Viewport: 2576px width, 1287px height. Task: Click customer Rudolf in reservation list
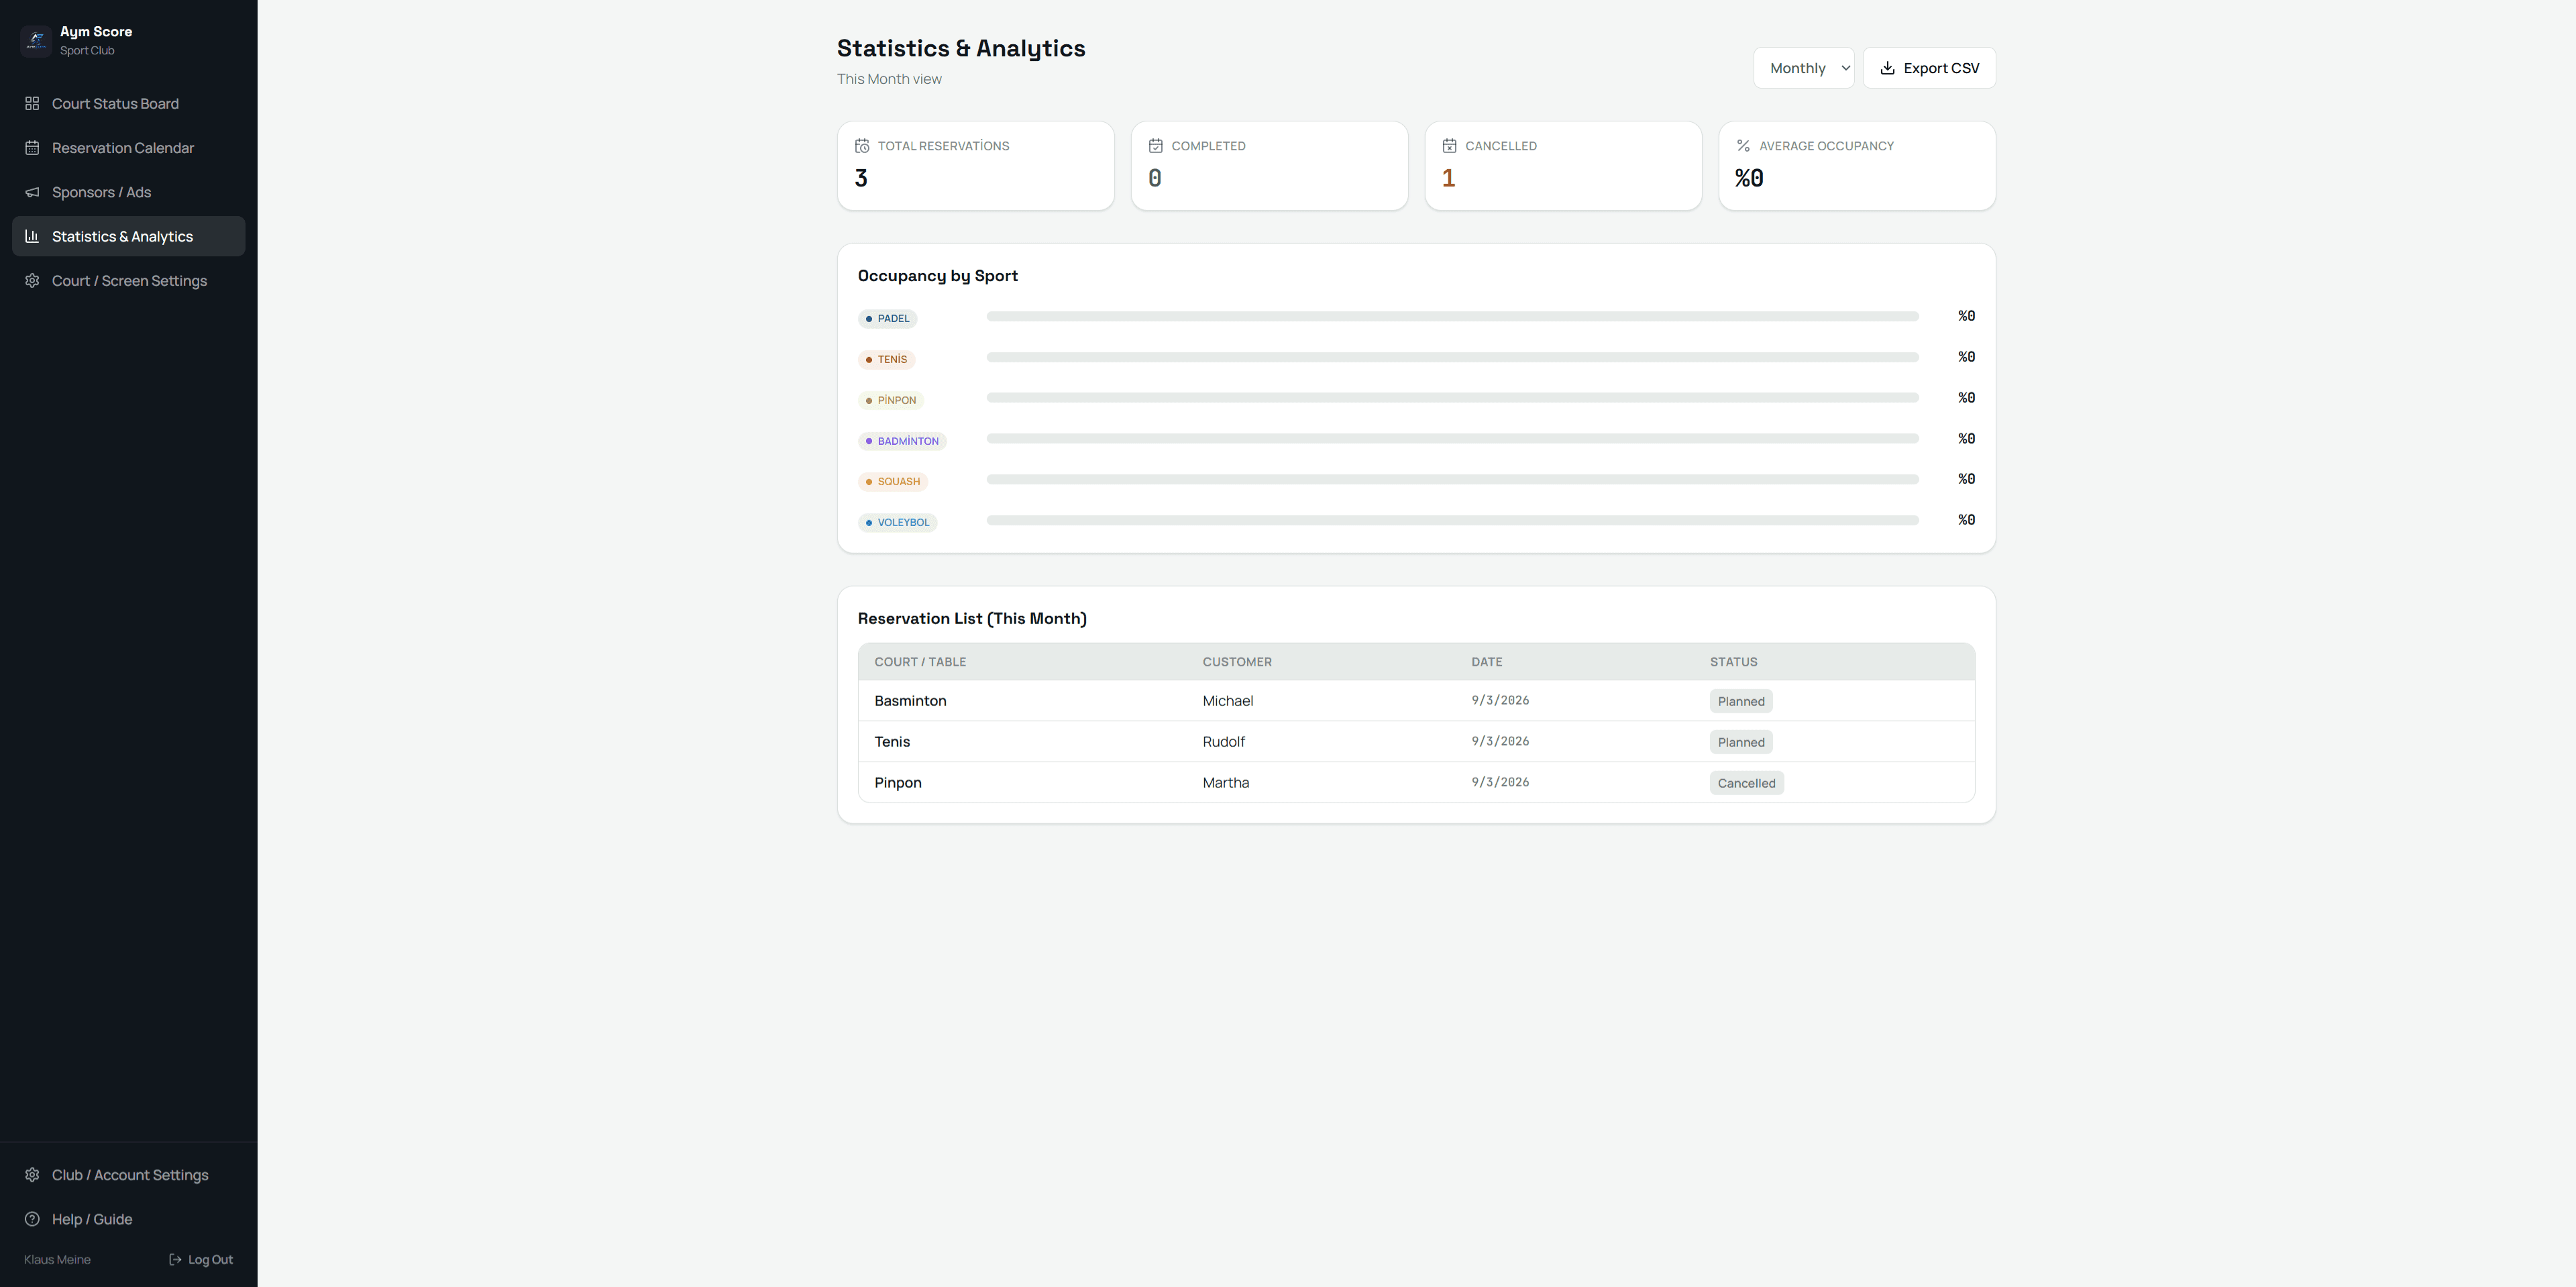1223,742
